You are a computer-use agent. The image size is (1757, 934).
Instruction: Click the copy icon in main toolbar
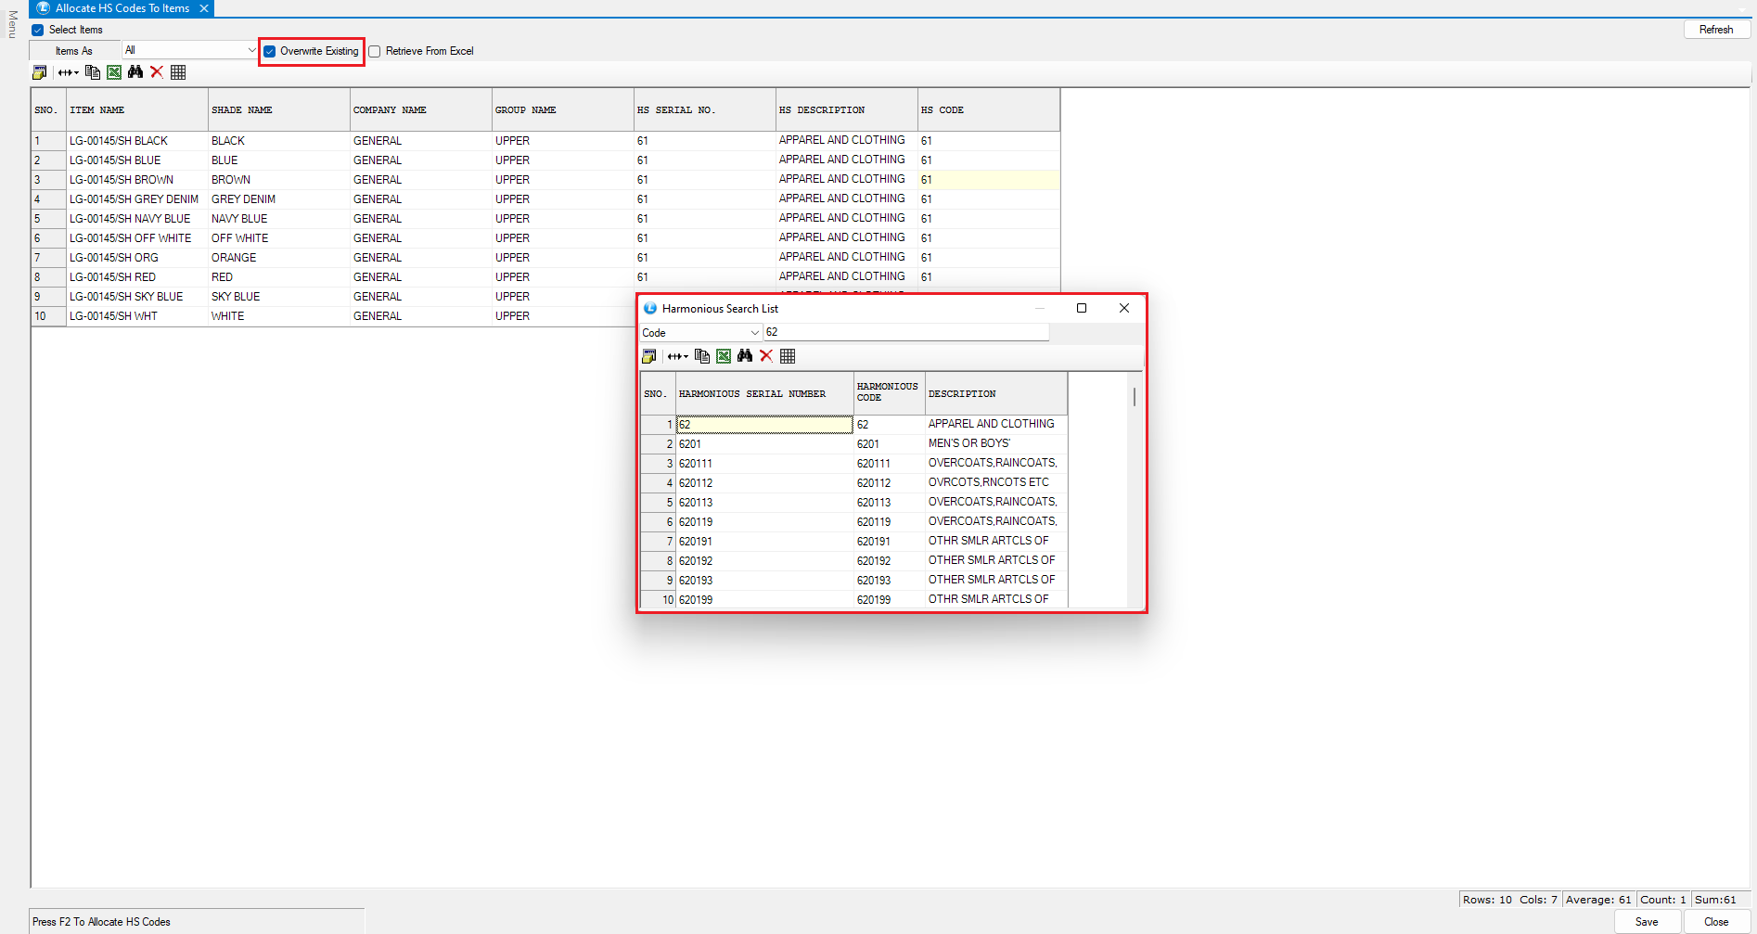tap(93, 72)
